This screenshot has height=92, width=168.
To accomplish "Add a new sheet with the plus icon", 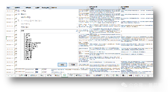I will click(148, 76).
